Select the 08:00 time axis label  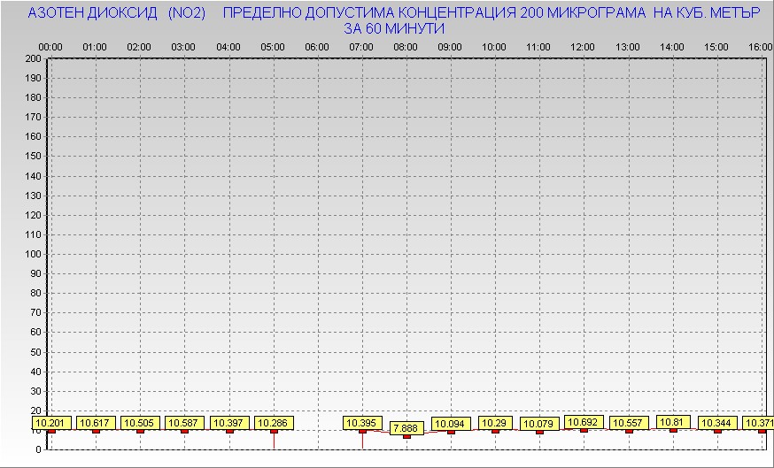tap(406, 46)
